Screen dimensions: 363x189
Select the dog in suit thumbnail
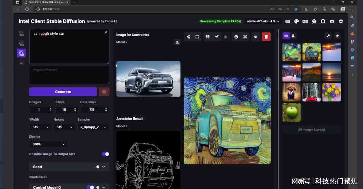point(292,92)
